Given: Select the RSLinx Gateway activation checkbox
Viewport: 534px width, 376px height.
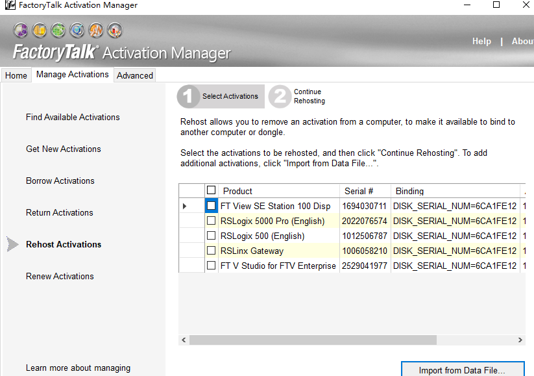Looking at the screenshot, I should pos(211,251).
